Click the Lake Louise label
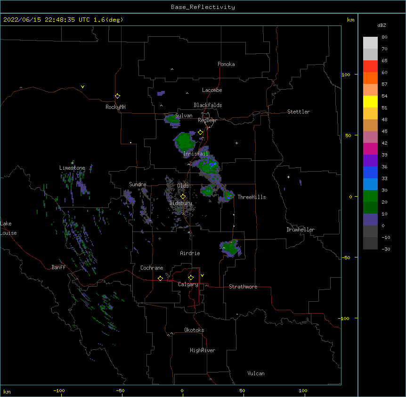The width and height of the screenshot is (406, 397). (8, 228)
